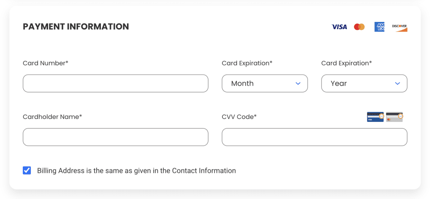Uncheck the Billing Address same checkbox
Viewport: 432px width, 199px height.
point(27,170)
